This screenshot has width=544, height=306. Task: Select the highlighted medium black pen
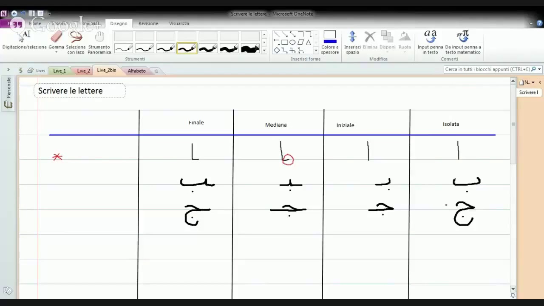(187, 48)
